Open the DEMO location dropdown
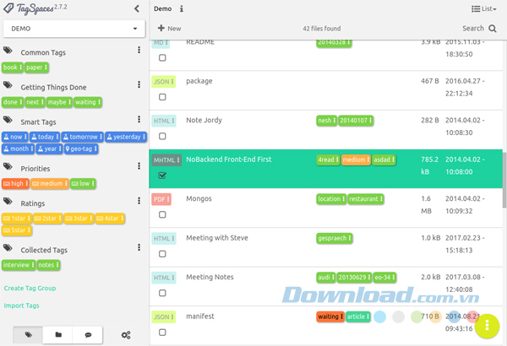Screen dimensions: 507x346 click(74, 29)
